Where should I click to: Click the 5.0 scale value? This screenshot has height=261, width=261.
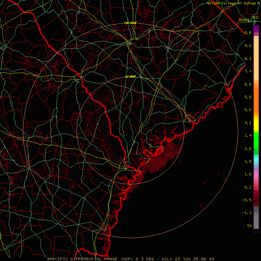pos(248,110)
